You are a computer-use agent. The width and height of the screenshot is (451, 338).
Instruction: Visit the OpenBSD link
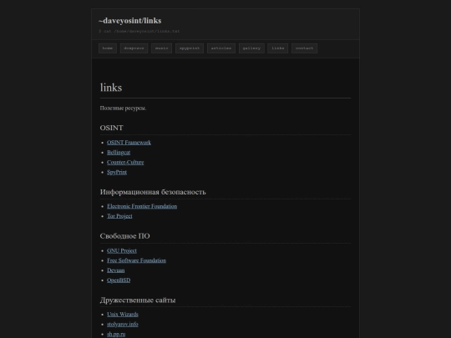(119, 280)
